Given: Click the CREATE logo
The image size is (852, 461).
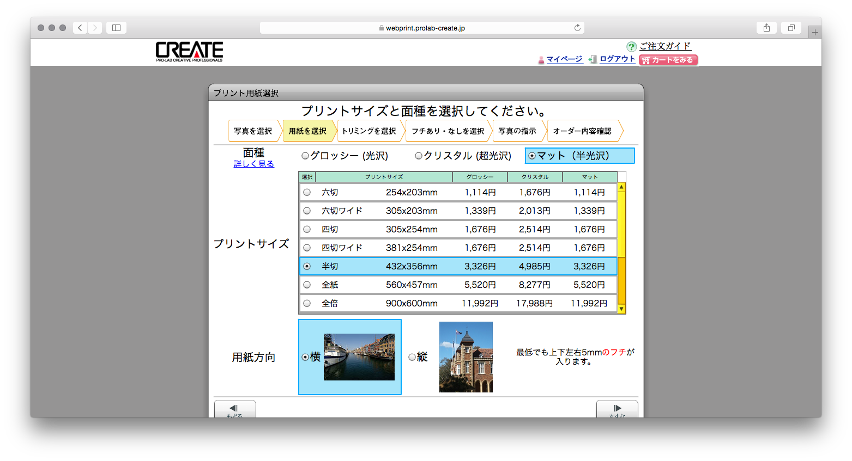Looking at the screenshot, I should [189, 51].
